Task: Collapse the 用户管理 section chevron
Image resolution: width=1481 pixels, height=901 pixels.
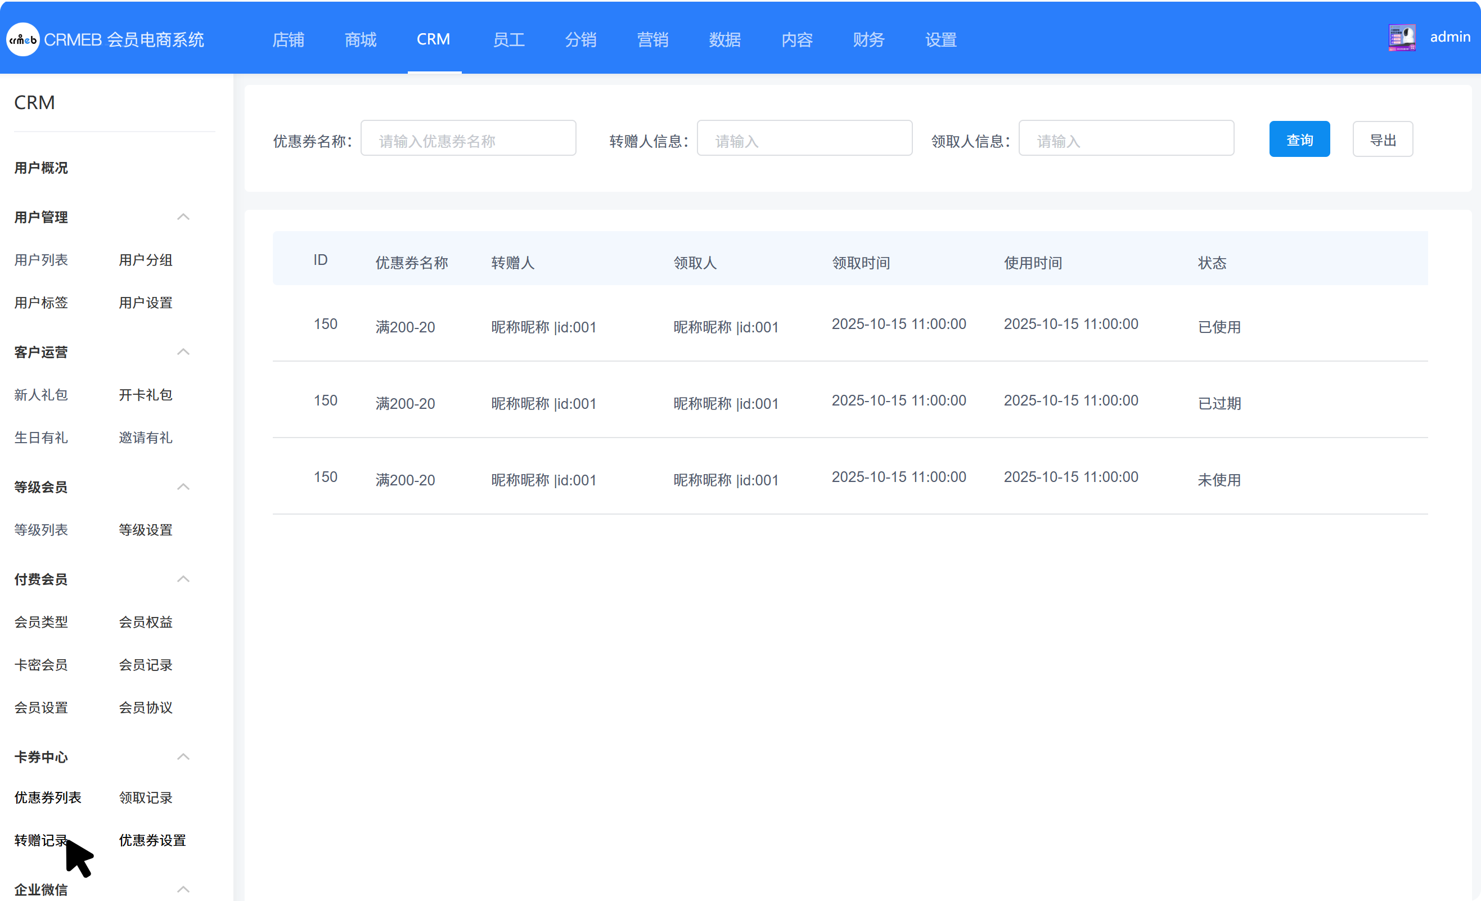Action: (x=183, y=217)
